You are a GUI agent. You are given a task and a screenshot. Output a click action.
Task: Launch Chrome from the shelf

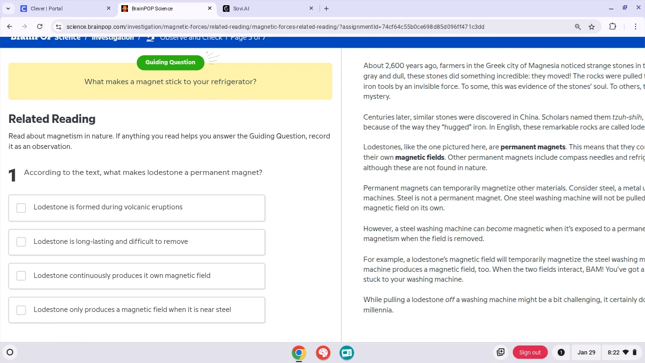pyautogui.click(x=298, y=353)
